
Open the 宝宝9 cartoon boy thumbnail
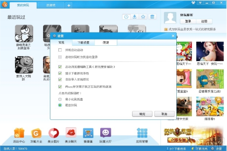coord(184,79)
